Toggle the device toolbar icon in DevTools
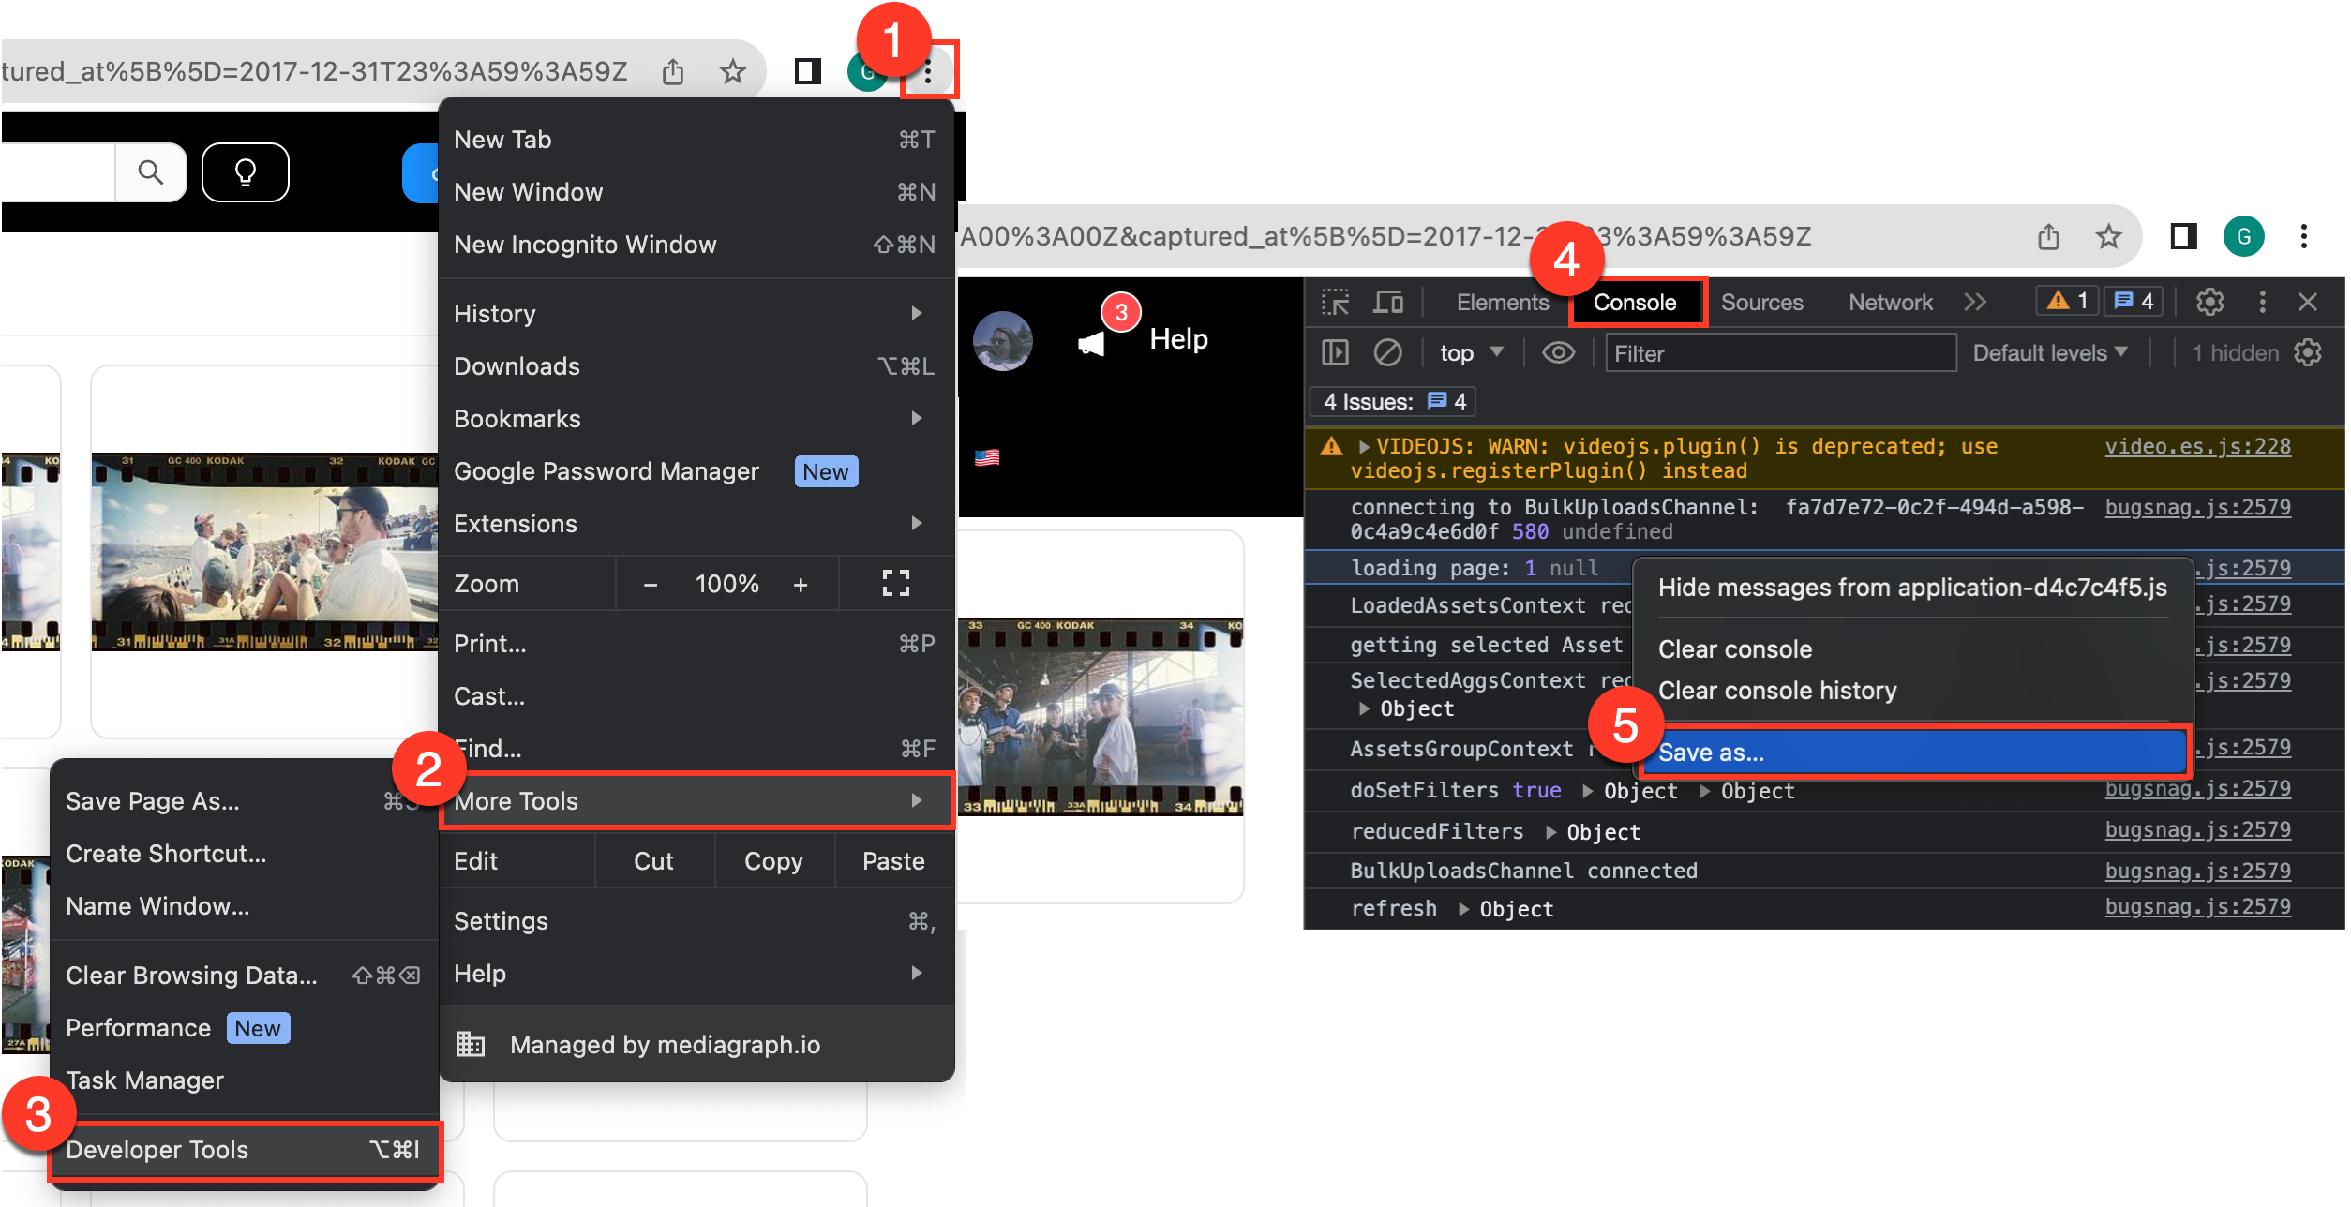 coord(1387,302)
